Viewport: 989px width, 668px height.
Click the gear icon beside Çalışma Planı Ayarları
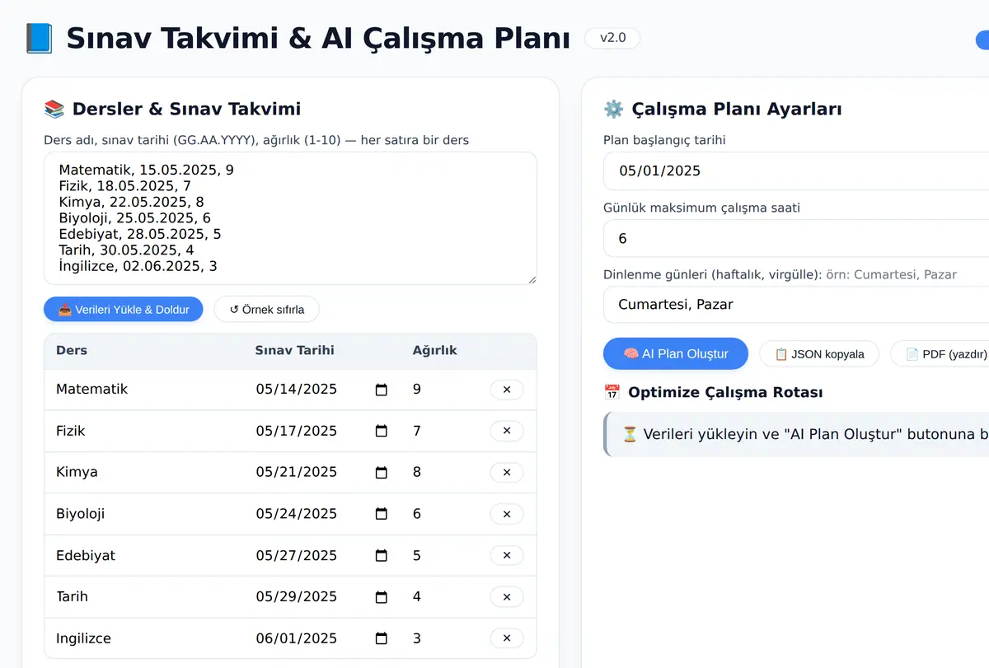tap(613, 110)
